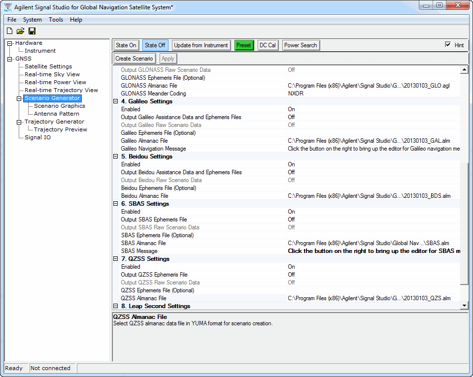473x377 pixels.
Task: Click the State Off button
Action: click(155, 45)
